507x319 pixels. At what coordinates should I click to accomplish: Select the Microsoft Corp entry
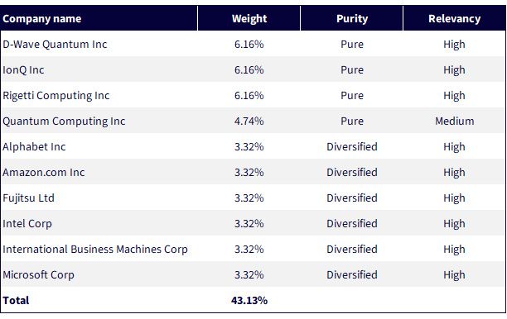coord(38,275)
